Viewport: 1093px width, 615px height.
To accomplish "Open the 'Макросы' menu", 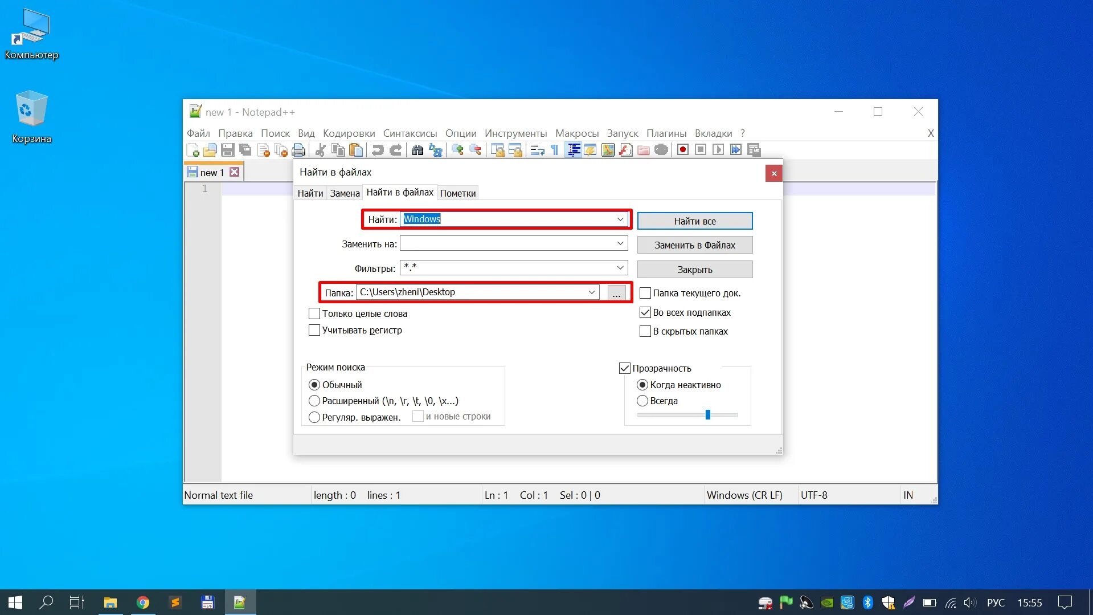I will 577,133.
